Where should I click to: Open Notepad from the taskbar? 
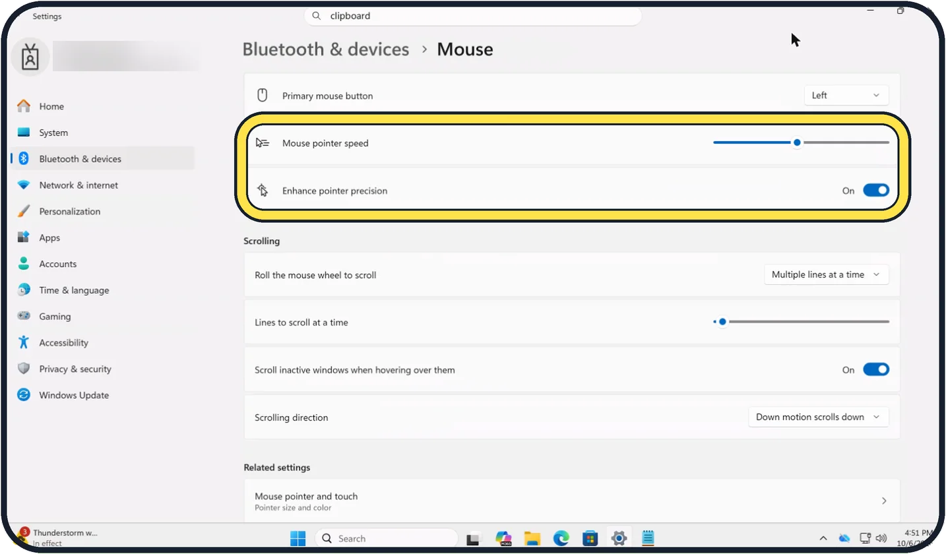(648, 538)
